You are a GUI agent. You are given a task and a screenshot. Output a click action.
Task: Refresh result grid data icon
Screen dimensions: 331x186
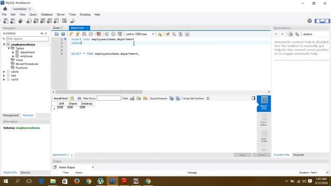click(x=79, y=98)
